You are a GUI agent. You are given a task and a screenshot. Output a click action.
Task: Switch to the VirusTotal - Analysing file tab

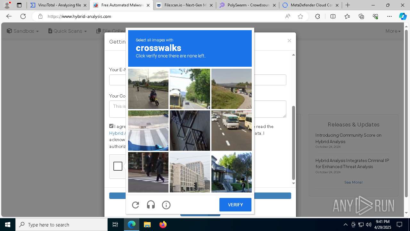pyautogui.click(x=58, y=5)
